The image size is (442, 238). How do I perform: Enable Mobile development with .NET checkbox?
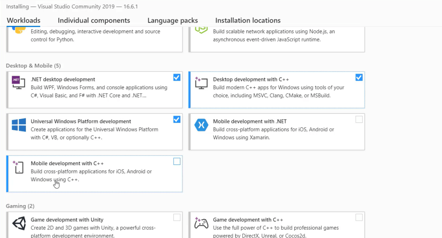[359, 119]
